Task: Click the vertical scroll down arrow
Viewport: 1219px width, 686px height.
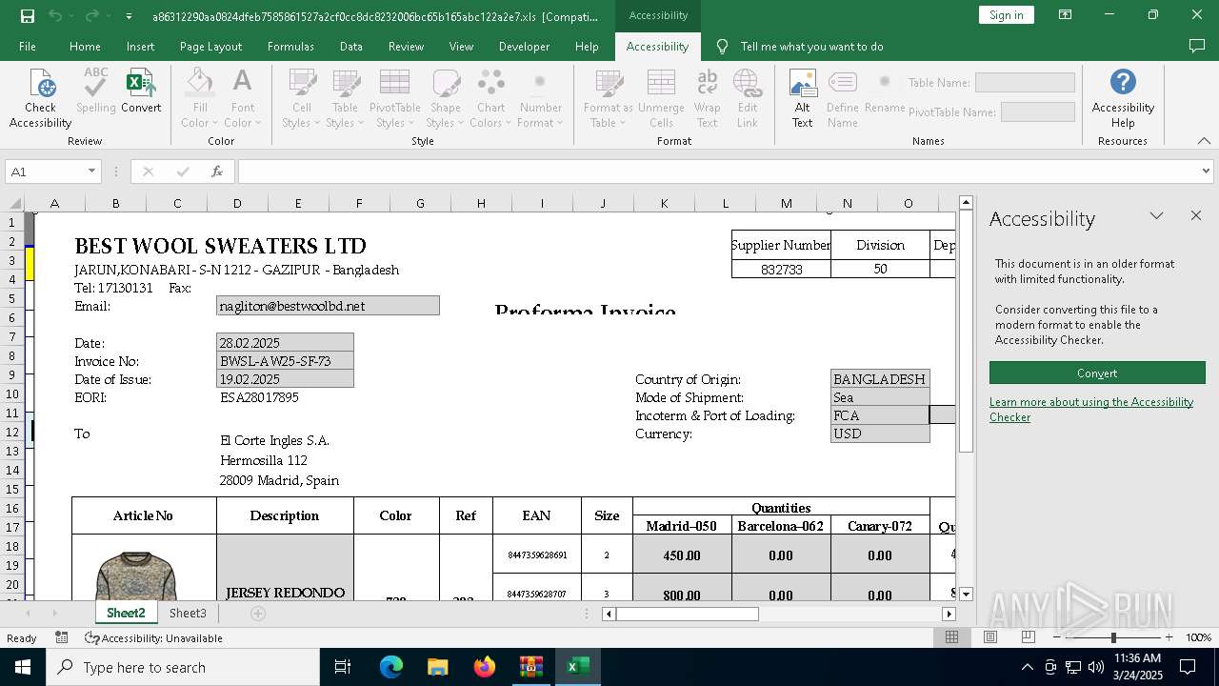Action: tap(966, 594)
